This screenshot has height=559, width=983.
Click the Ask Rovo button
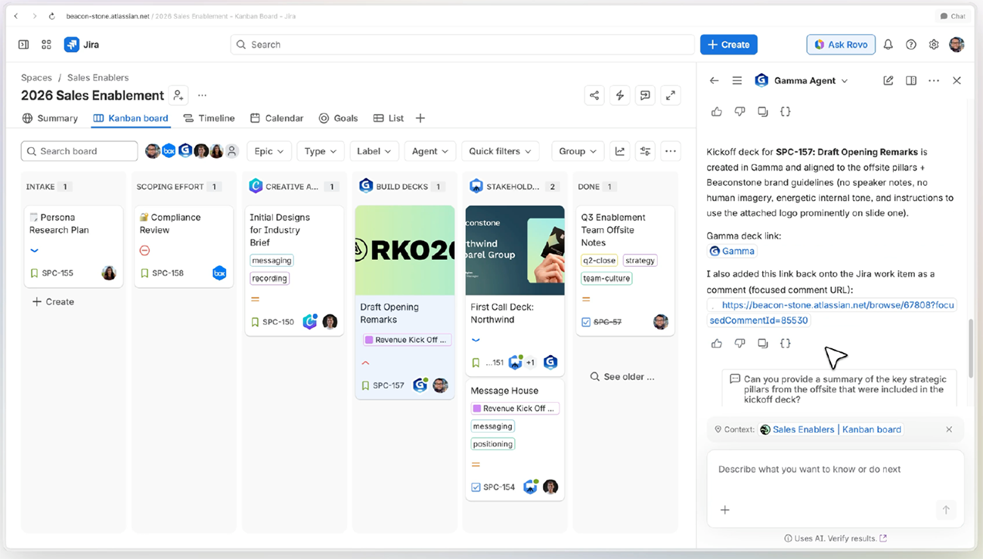point(841,45)
